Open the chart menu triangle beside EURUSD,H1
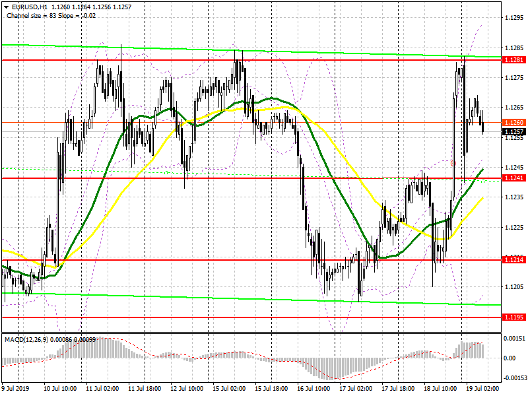 [x=6, y=7]
